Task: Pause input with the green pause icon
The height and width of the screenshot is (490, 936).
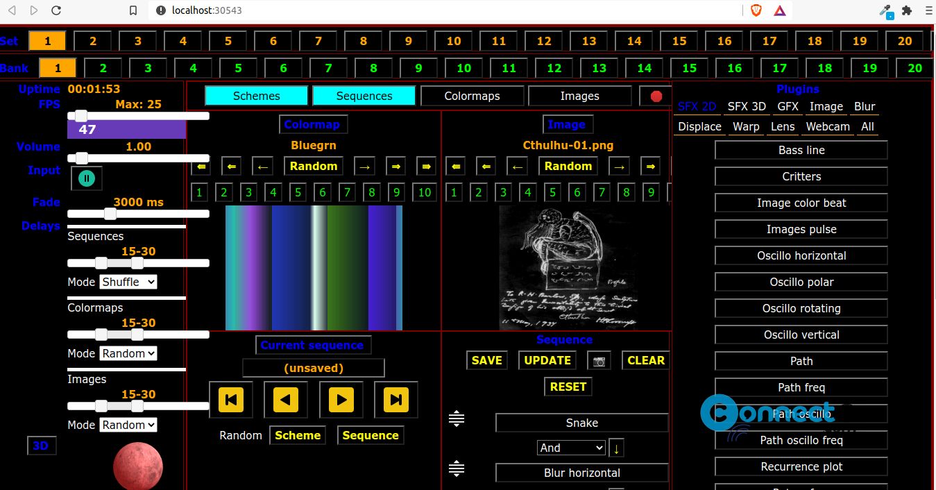Action: point(87,178)
